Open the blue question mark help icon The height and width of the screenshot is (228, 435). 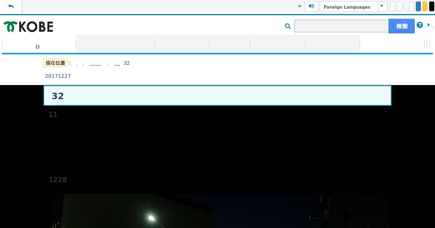coord(419,25)
